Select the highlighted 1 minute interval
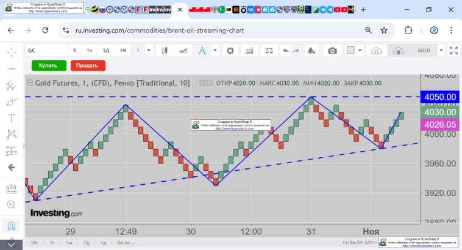 click(138, 50)
